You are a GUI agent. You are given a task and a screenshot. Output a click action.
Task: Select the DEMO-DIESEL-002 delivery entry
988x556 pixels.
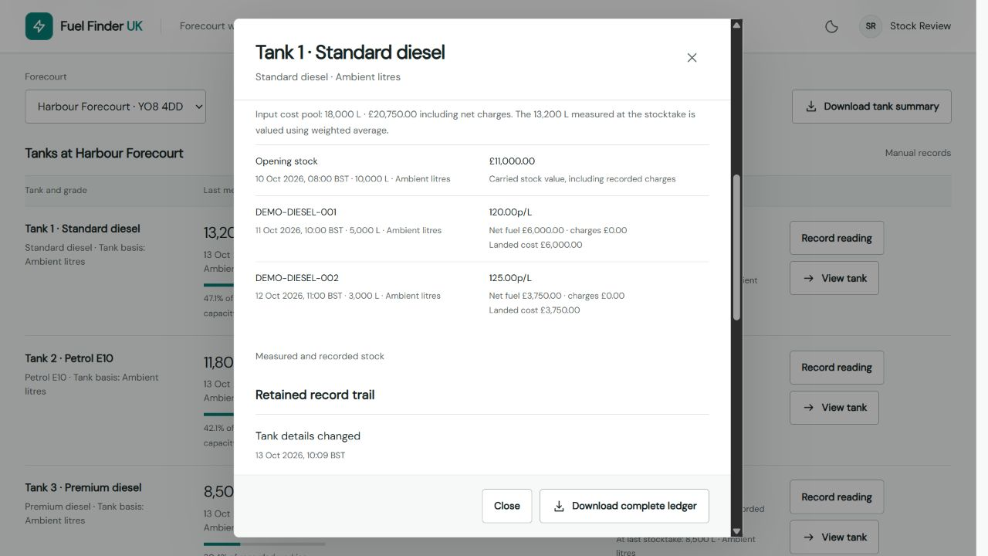tap(482, 294)
